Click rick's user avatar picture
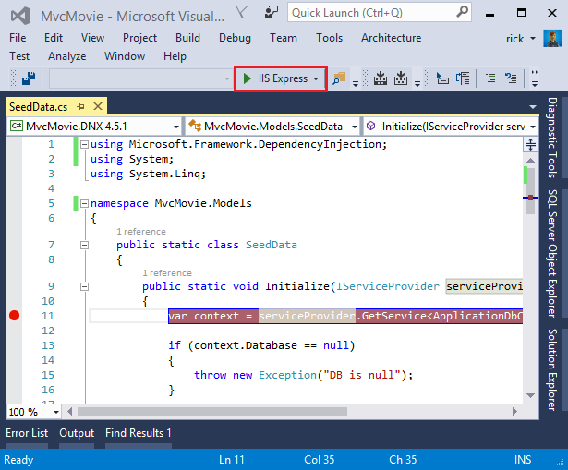Screen dimensions: 568x470 (551, 39)
